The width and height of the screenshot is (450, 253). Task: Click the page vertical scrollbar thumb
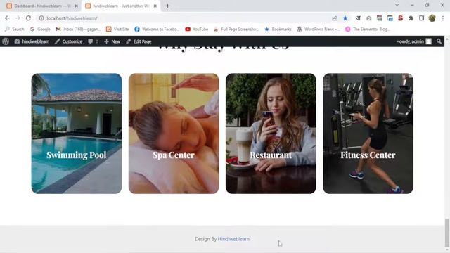coord(447,233)
